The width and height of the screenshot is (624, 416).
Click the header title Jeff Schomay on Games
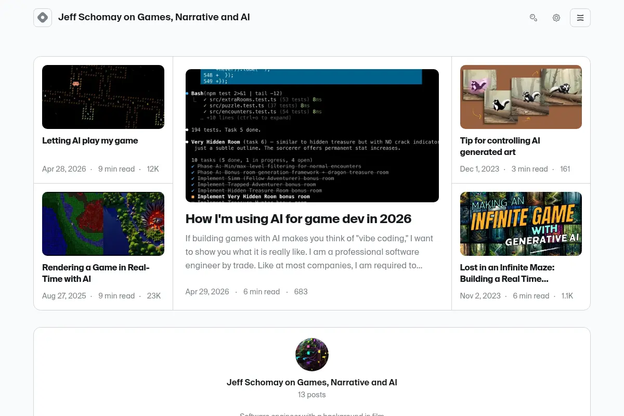(x=154, y=17)
